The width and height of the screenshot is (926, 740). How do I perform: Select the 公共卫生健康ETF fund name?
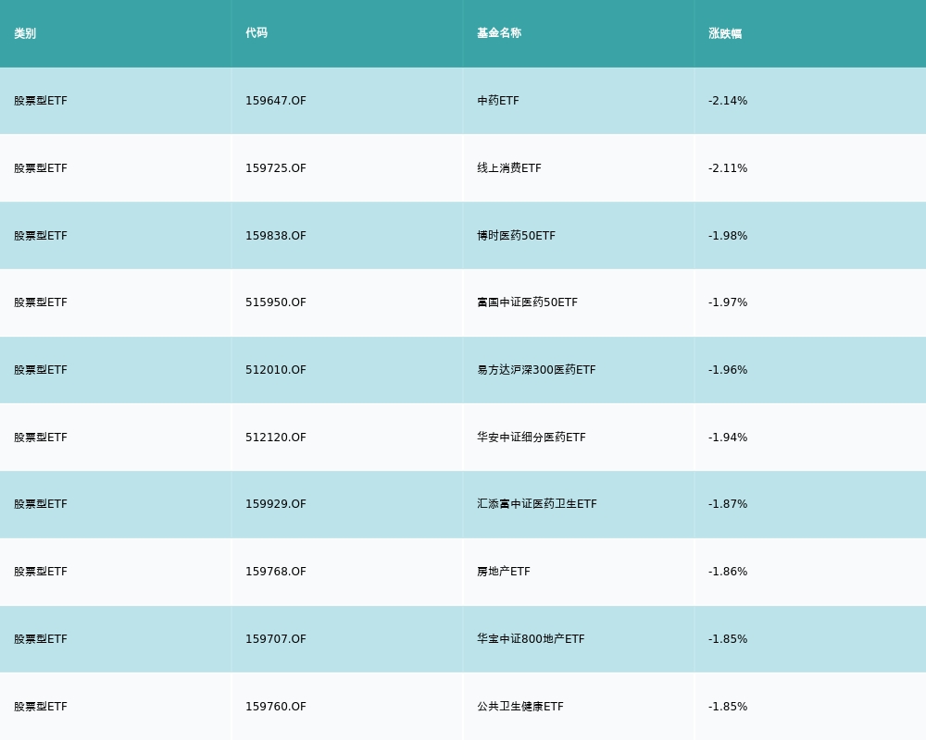pos(520,707)
